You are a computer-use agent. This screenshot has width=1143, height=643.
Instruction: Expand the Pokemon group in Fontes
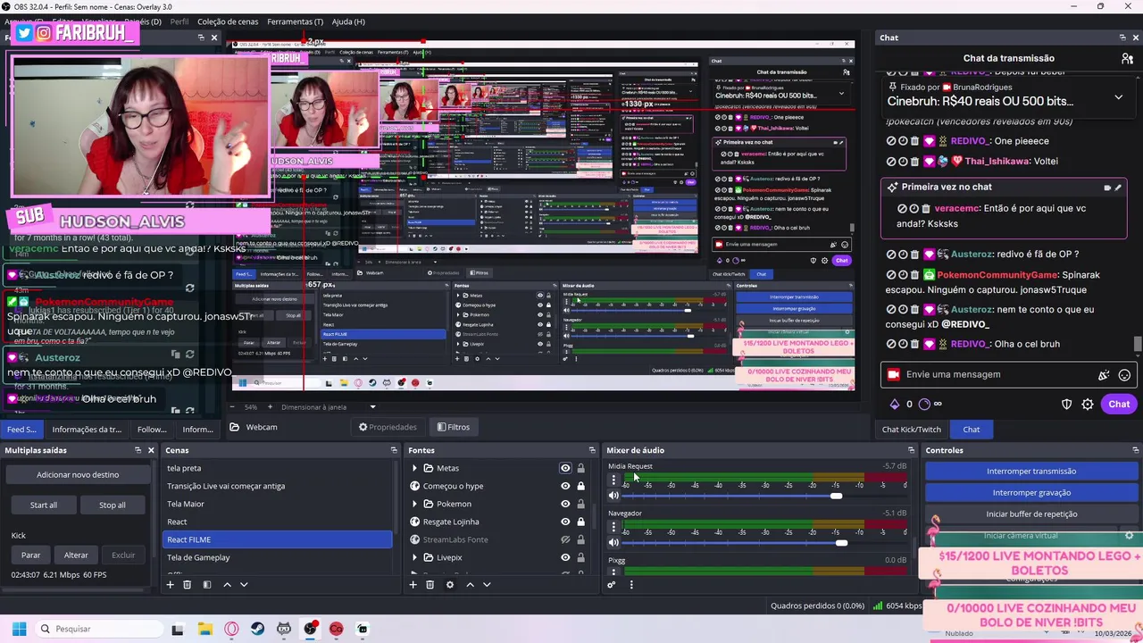pos(414,504)
